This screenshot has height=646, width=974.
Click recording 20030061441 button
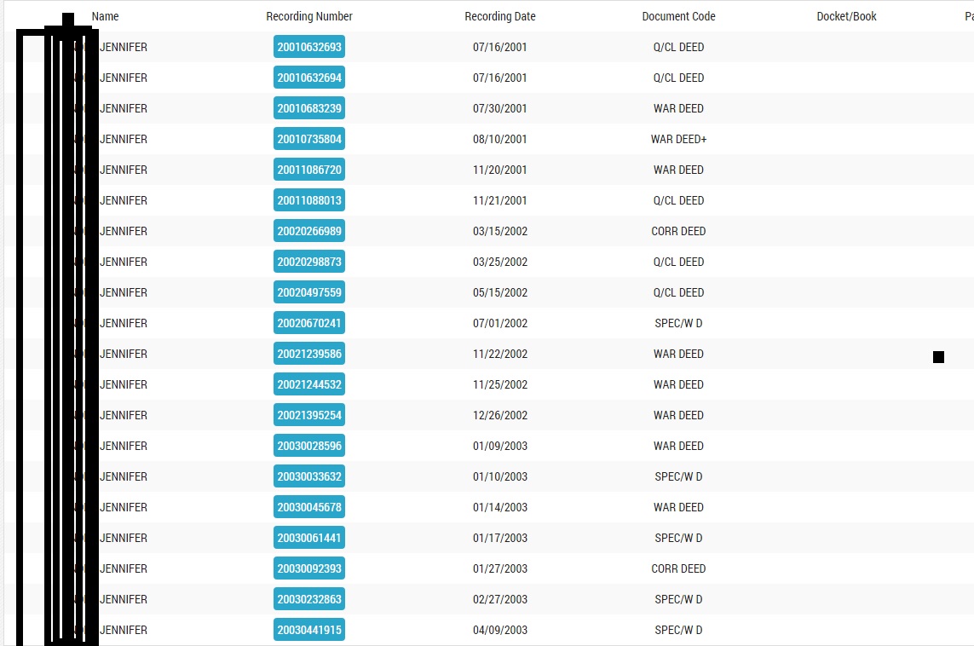pos(308,539)
